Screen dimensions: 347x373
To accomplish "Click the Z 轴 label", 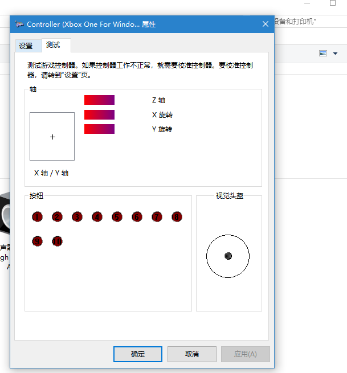I will click(159, 100).
